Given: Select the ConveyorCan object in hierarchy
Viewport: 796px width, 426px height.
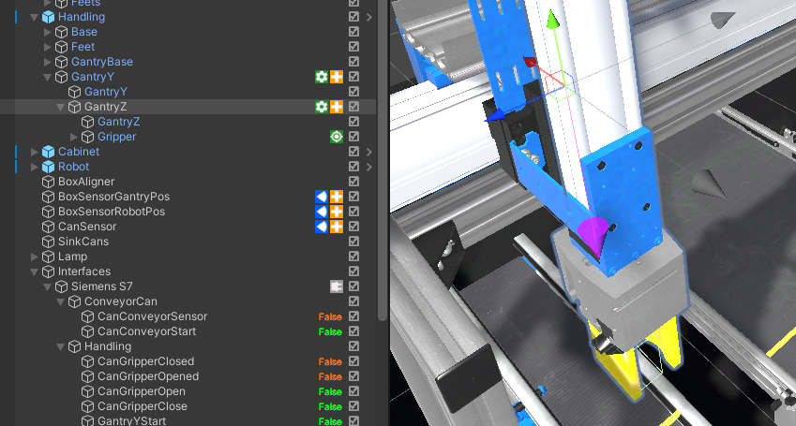Looking at the screenshot, I should tap(120, 301).
